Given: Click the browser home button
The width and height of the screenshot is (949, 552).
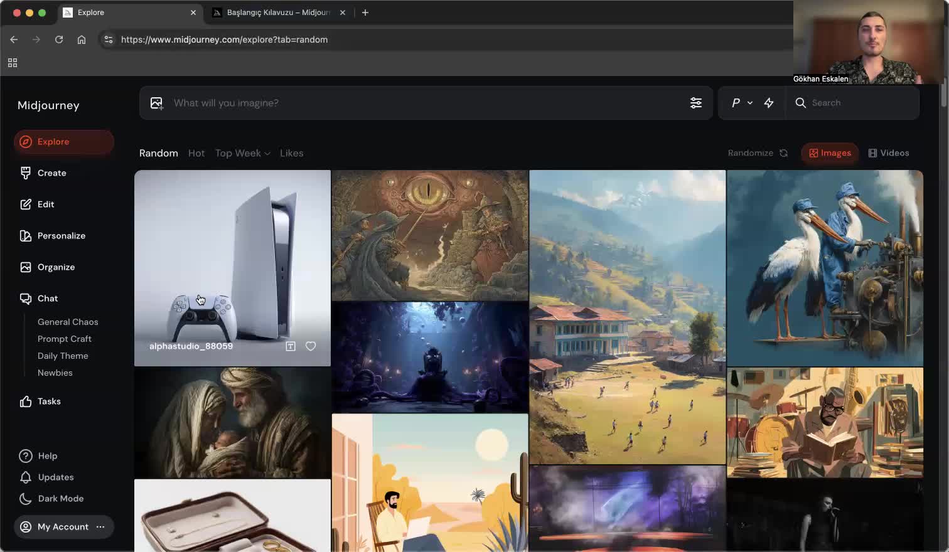Looking at the screenshot, I should [x=82, y=40].
